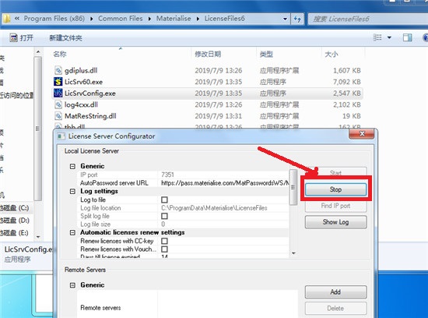
Task: Toggle the preview pane icon
Action: click(408, 37)
